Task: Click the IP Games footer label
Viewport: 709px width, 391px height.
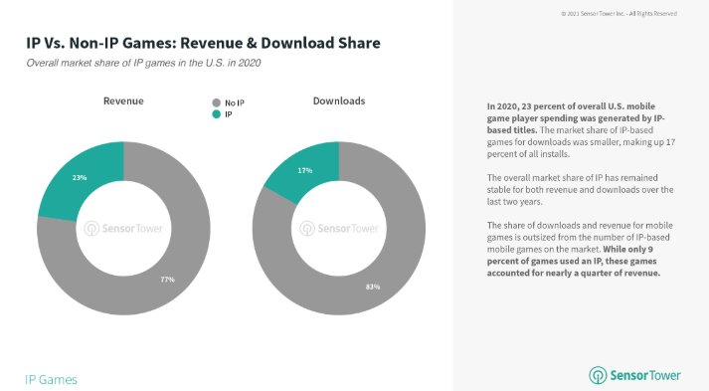Action: 51,380
